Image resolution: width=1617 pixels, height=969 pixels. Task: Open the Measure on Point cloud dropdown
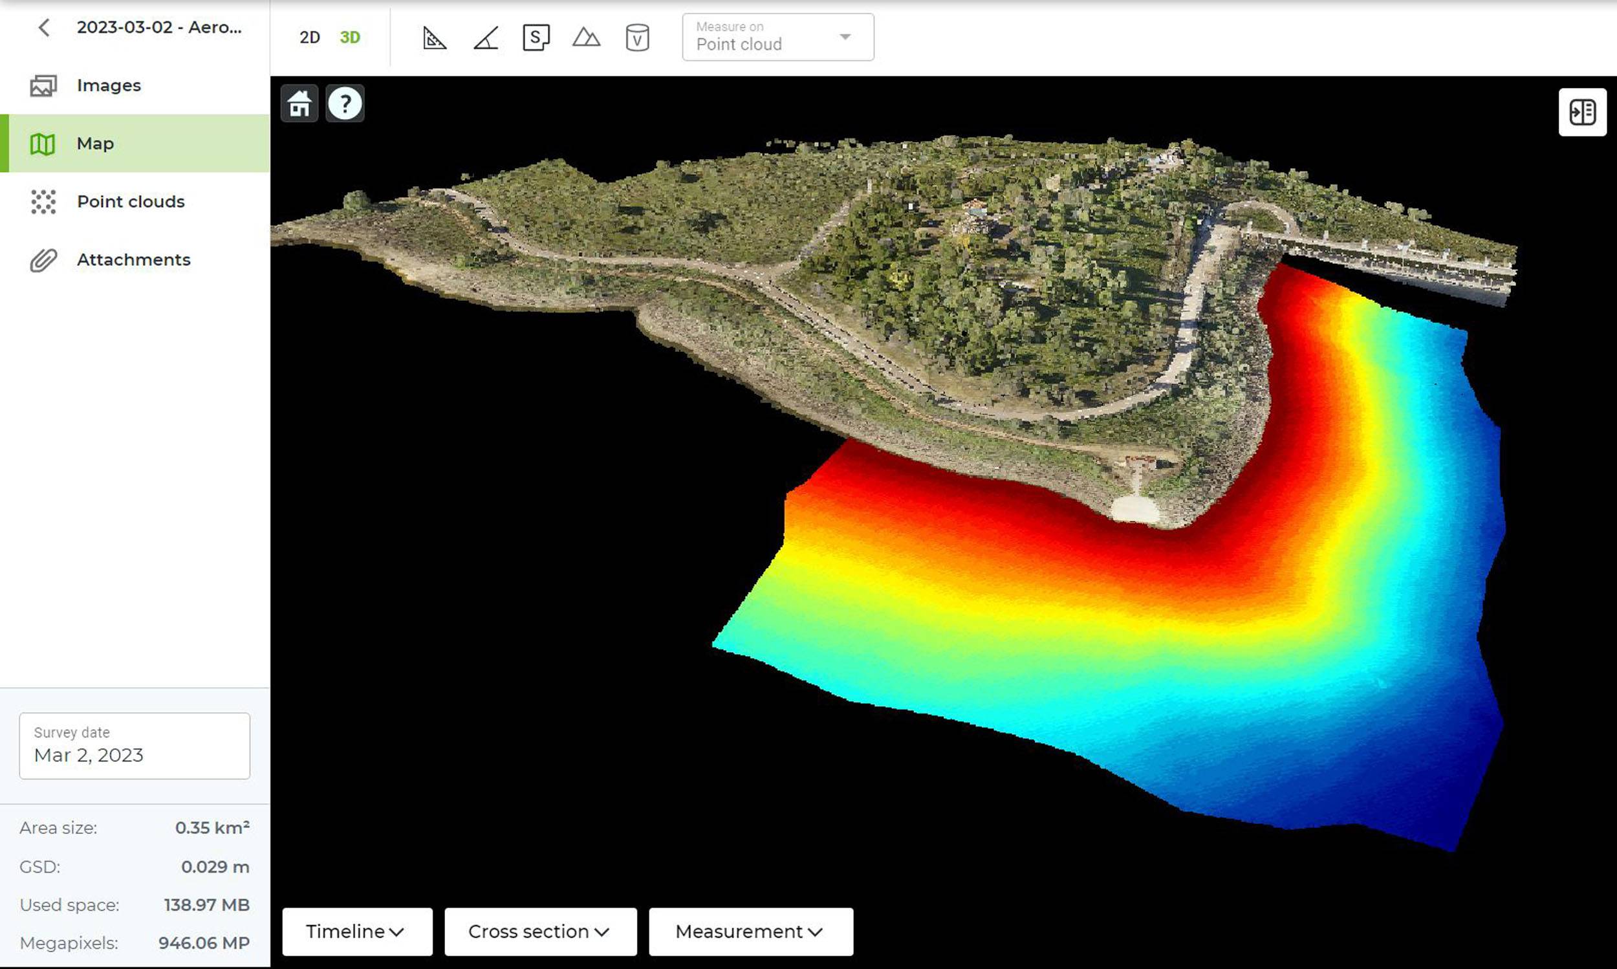point(777,38)
